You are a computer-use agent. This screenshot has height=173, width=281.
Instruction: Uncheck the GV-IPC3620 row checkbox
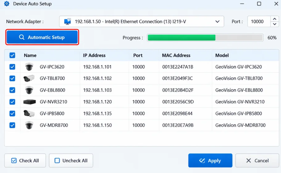click(x=12, y=67)
